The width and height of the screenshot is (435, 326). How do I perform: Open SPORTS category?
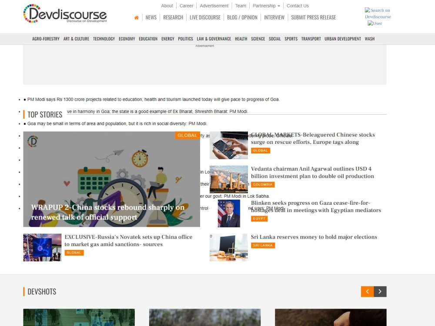291,39
